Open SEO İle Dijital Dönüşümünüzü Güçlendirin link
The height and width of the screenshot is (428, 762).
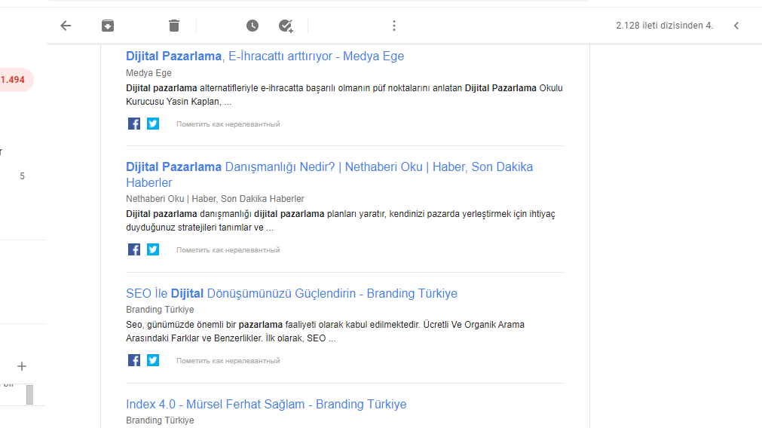pos(292,293)
